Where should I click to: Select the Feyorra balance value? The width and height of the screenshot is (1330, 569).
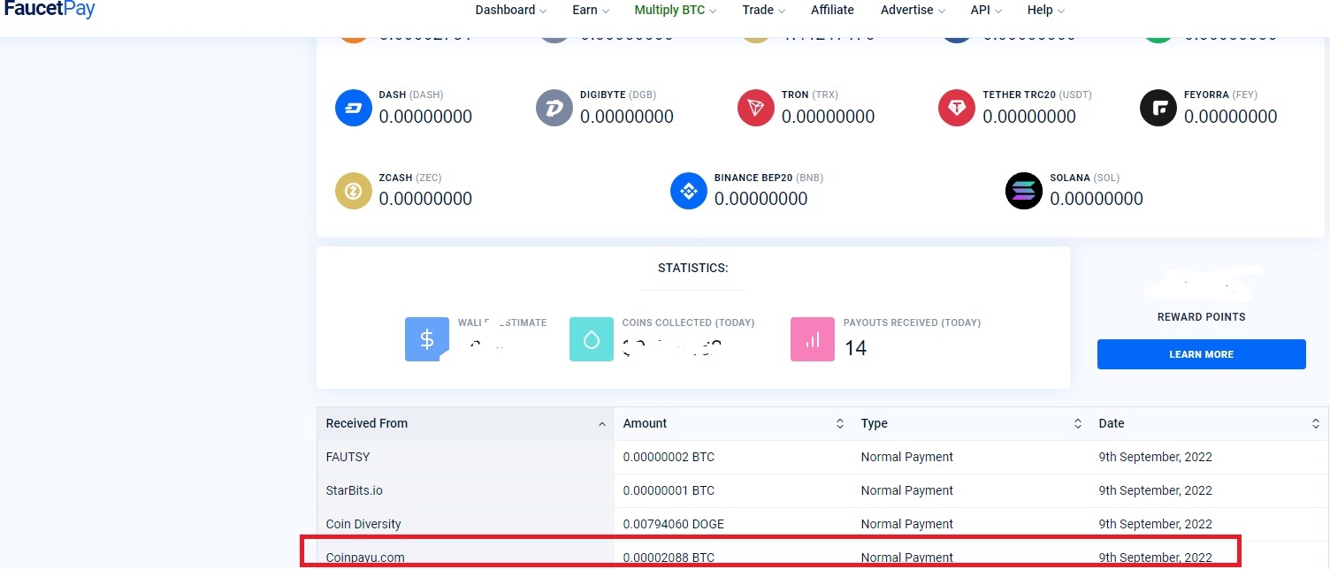point(1230,117)
